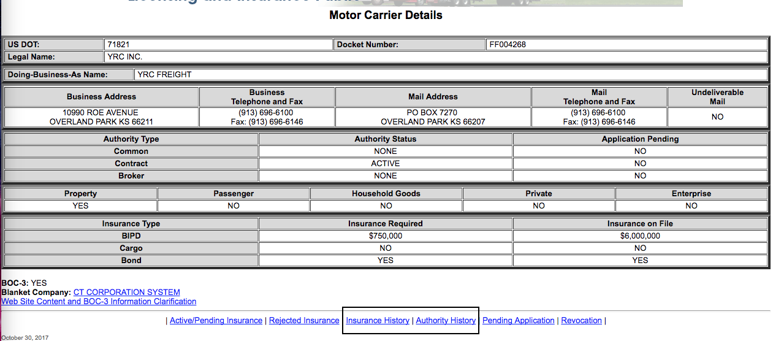Click the Broker authority type row label
Image resolution: width=773 pixels, height=341 pixels.
pyautogui.click(x=131, y=176)
